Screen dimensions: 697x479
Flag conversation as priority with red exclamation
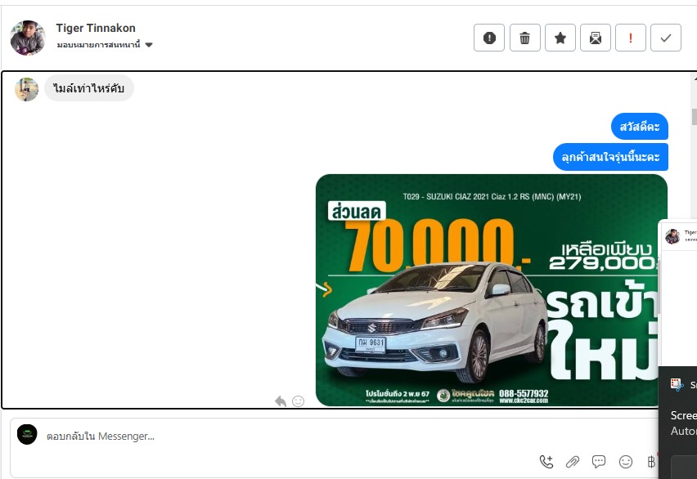click(x=630, y=38)
